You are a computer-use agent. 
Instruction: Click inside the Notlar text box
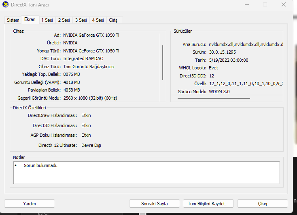pos(146,173)
